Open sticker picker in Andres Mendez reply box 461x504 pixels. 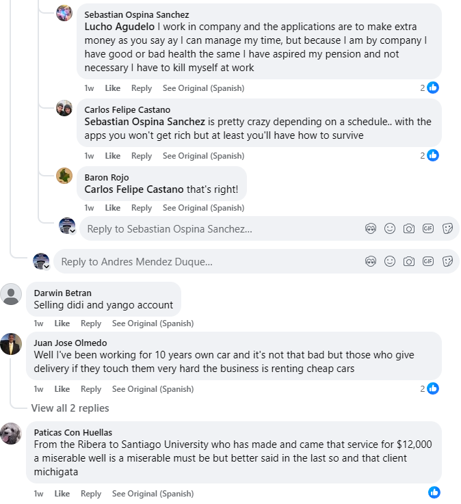pyautogui.click(x=447, y=261)
